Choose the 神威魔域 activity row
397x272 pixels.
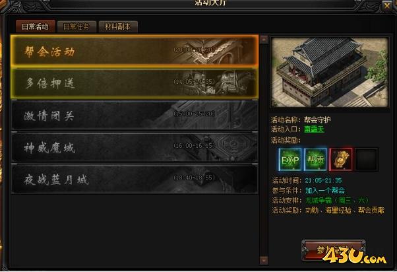(x=135, y=147)
